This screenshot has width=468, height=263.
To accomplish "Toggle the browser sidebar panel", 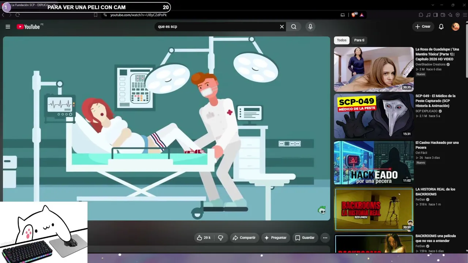I will pyautogui.click(x=435, y=15).
